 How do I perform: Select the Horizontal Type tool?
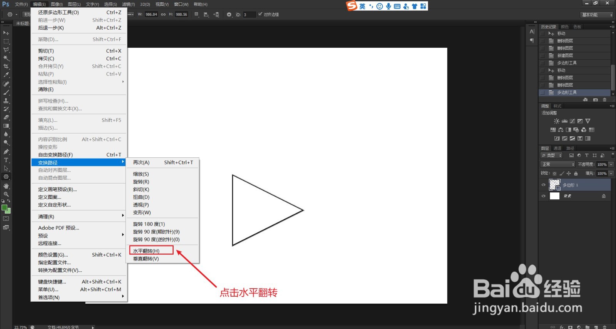(x=6, y=160)
